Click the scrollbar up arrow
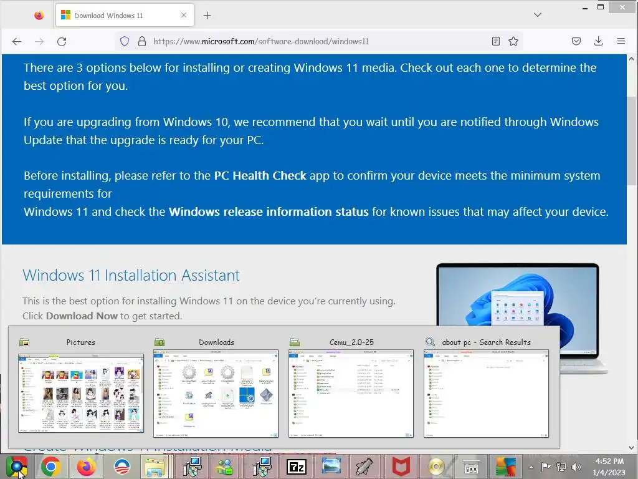 631,59
